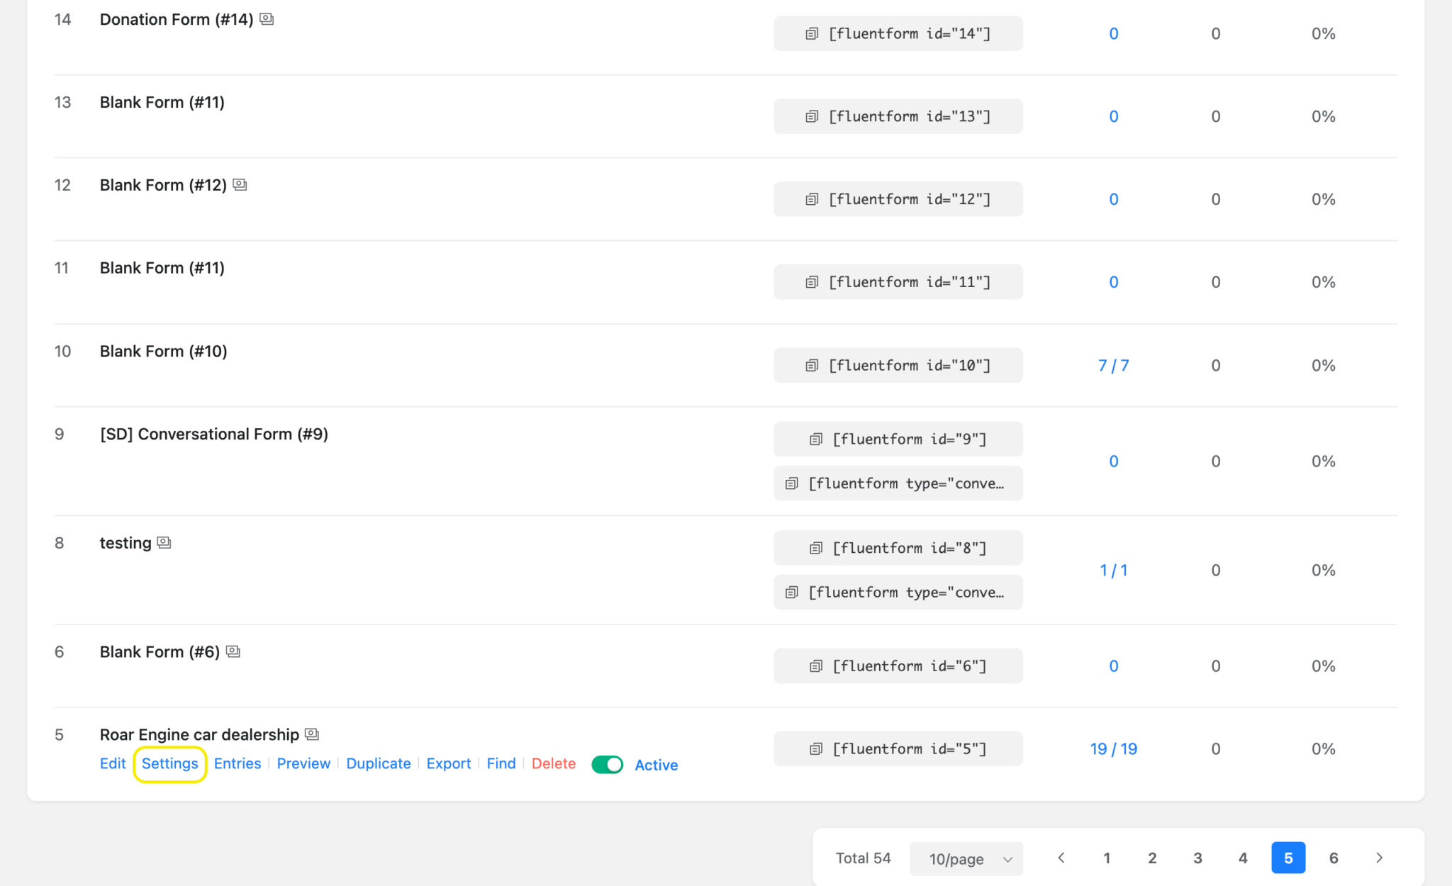Click landing page icon beside Blank Form (#6)
1452x886 pixels.
click(233, 651)
